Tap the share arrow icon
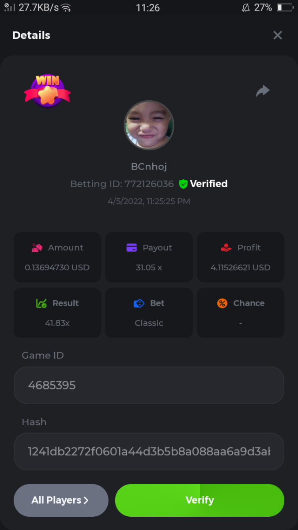 coord(263,91)
